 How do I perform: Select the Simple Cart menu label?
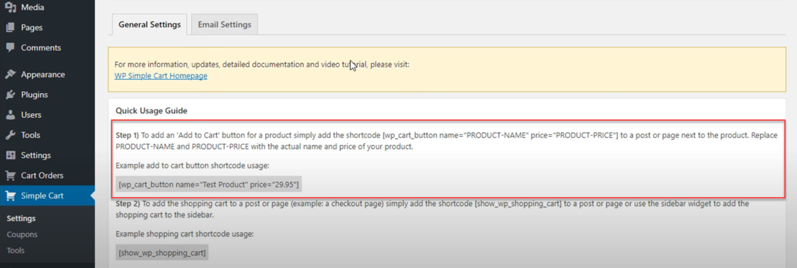pyautogui.click(x=42, y=196)
